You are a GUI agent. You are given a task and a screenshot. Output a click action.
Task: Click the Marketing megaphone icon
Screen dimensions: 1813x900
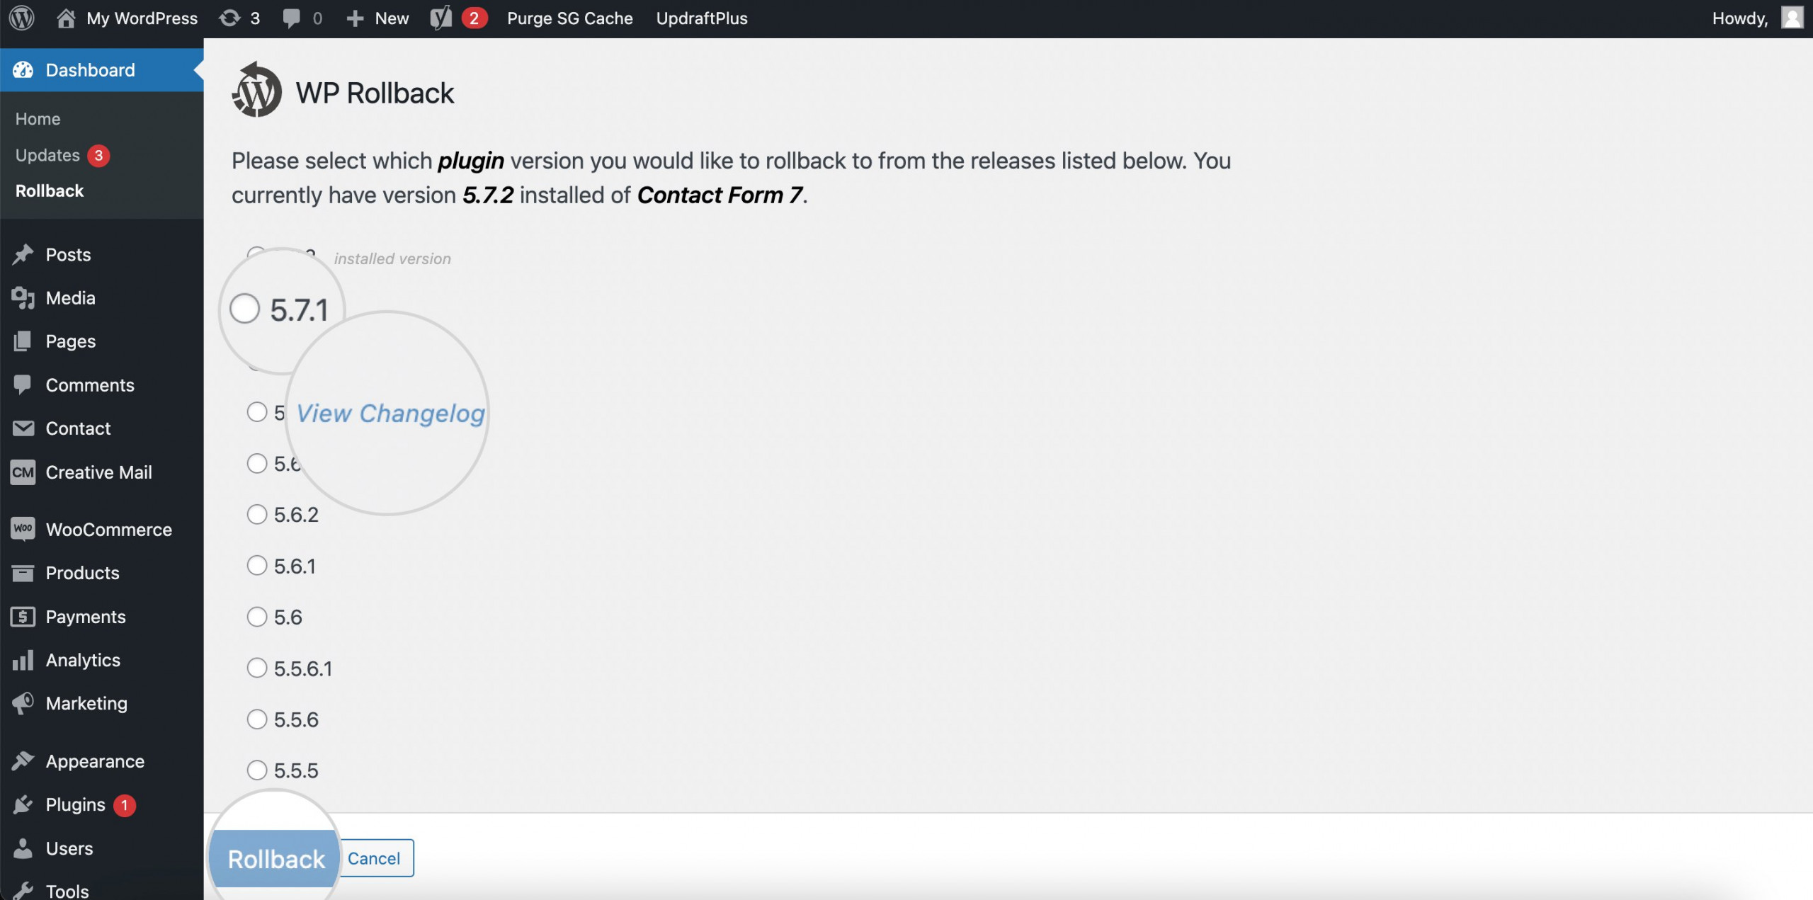pos(23,702)
